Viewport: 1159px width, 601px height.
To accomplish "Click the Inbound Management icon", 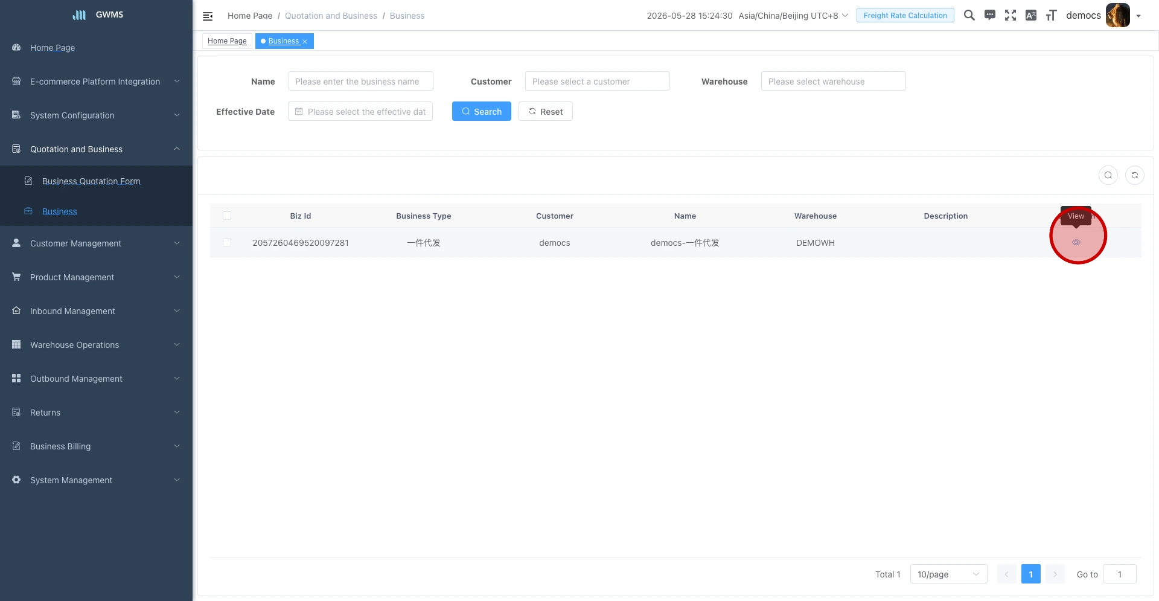I will [x=16, y=310].
